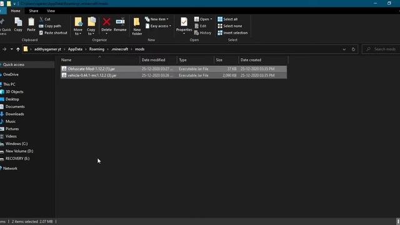Image resolution: width=400 pixels, height=225 pixels.
Task: Click Select all in ribbon
Action: point(227,19)
